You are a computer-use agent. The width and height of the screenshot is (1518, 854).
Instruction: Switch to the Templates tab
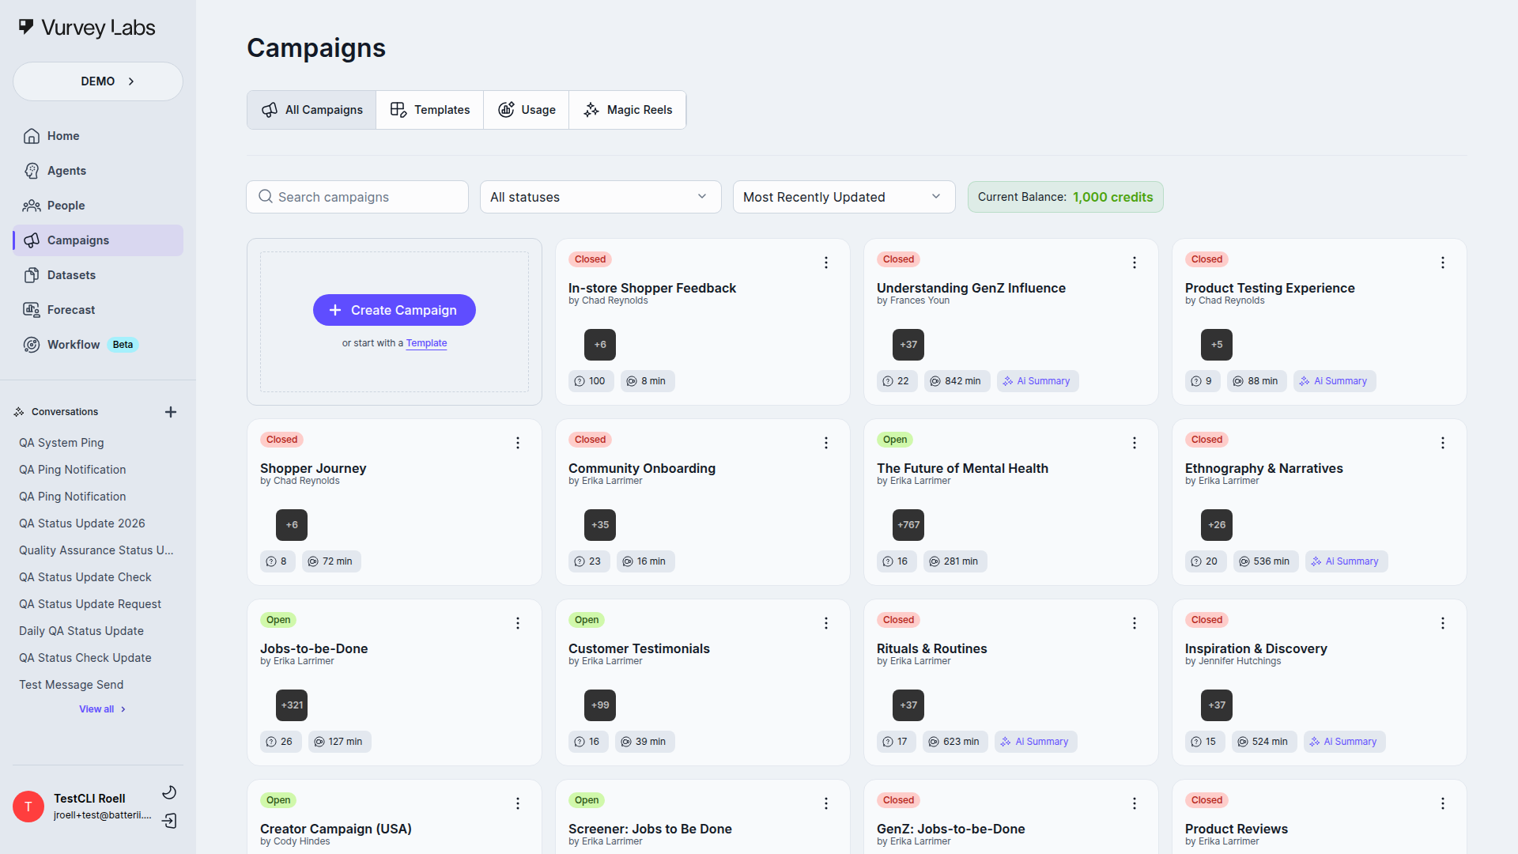(429, 109)
